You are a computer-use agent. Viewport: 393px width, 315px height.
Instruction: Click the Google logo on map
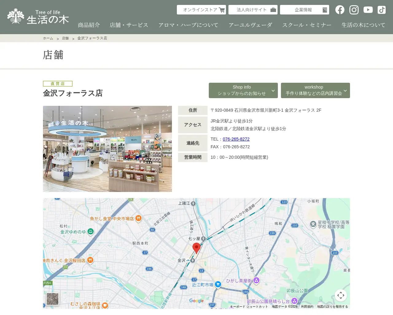(196, 301)
